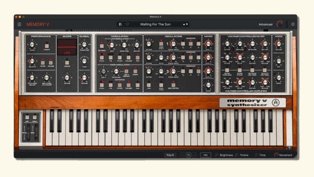Toggle voice modulation Filter destination button
Viewport: 314px width, 177px height.
point(120,85)
